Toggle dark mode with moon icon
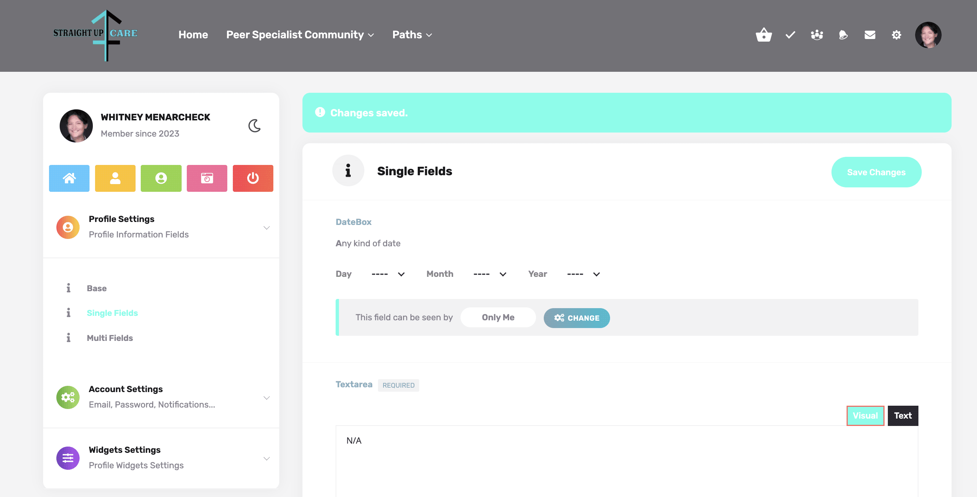Screen dimensions: 977x497 (x=255, y=126)
